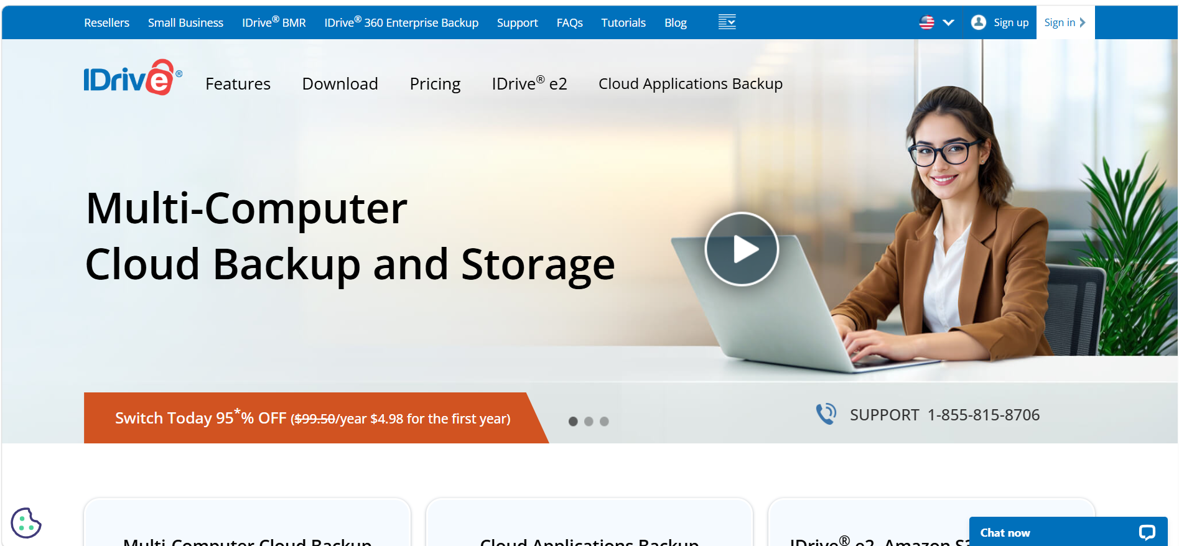Open the Resellers page
This screenshot has width=1179, height=546.
(107, 23)
